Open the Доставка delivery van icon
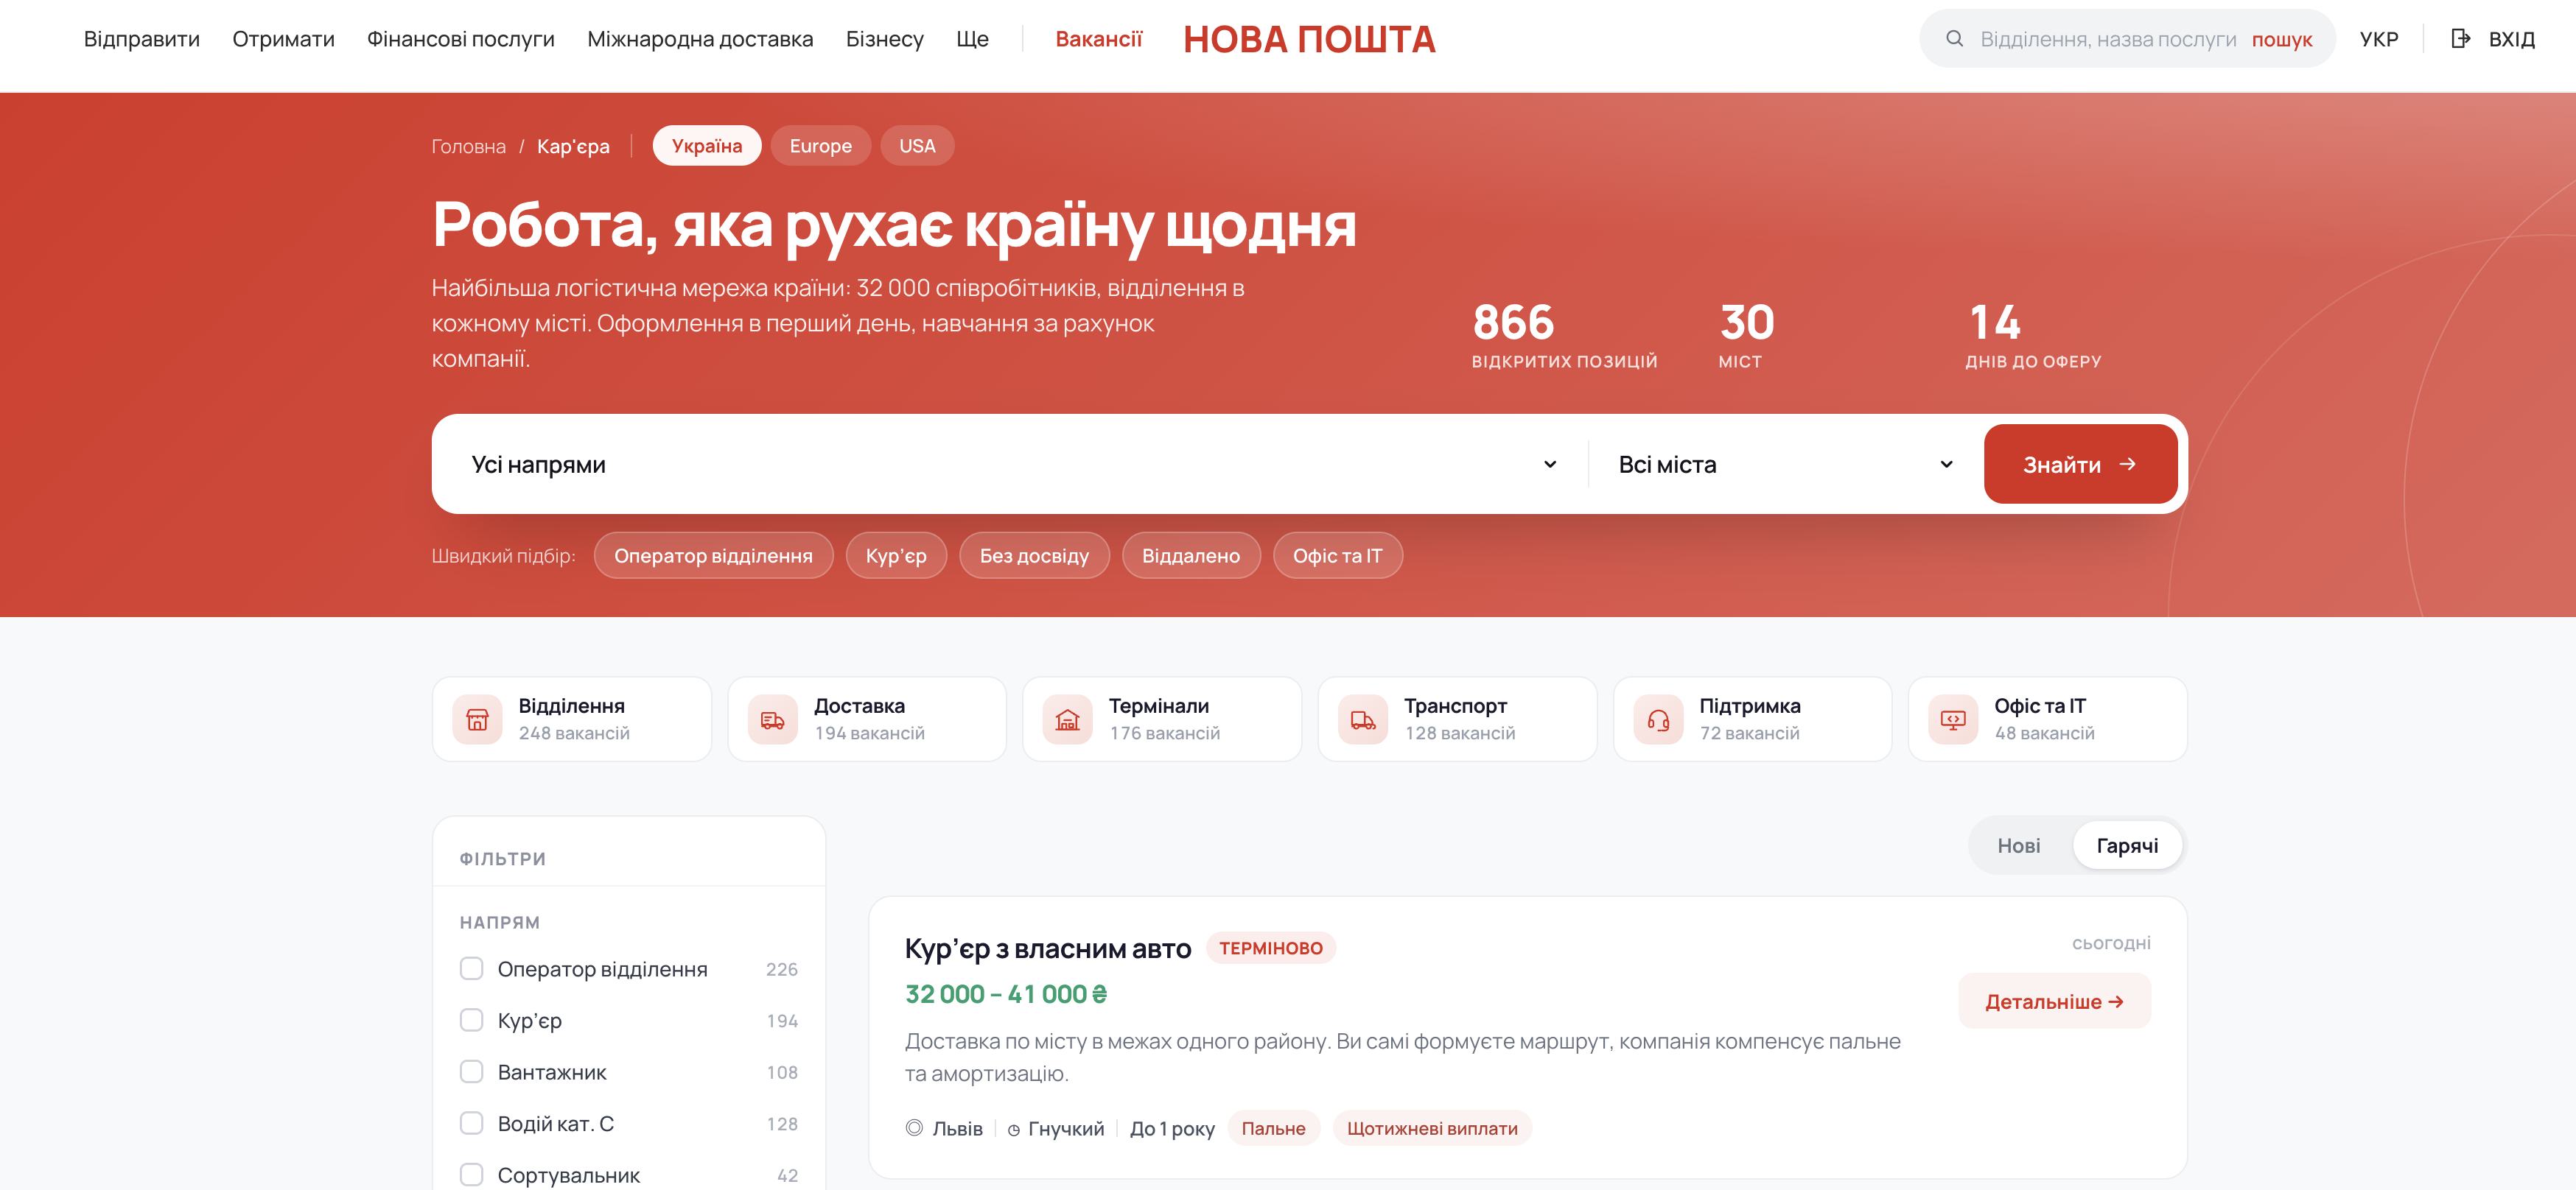The image size is (2576, 1190). point(772,719)
